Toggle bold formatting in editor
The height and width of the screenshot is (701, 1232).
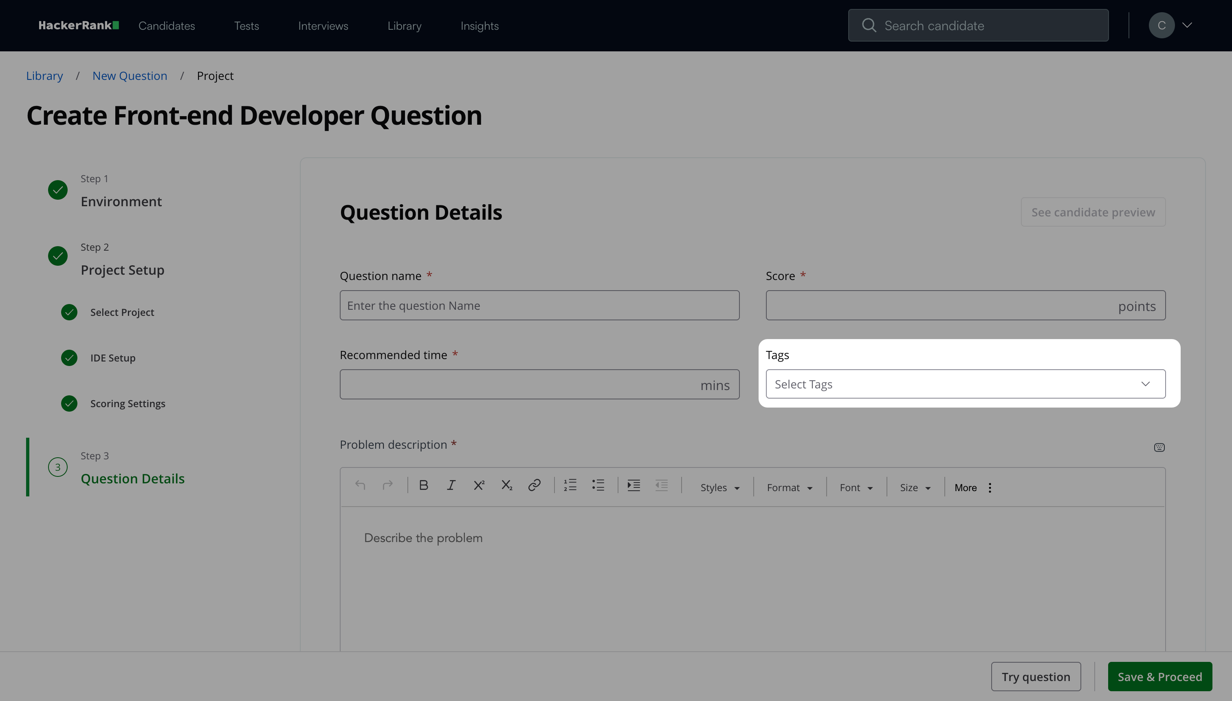[x=424, y=485]
